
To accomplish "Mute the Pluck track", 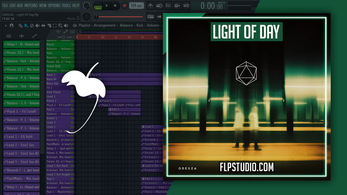I will click(72, 44).
